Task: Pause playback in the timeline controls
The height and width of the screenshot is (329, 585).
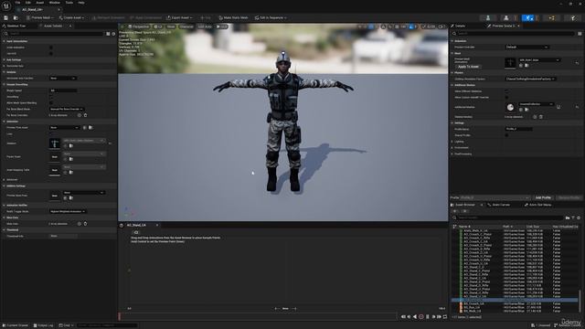Action: click(x=428, y=317)
